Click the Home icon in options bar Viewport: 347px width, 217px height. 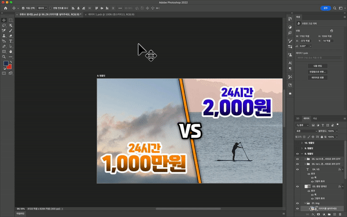point(6,8)
